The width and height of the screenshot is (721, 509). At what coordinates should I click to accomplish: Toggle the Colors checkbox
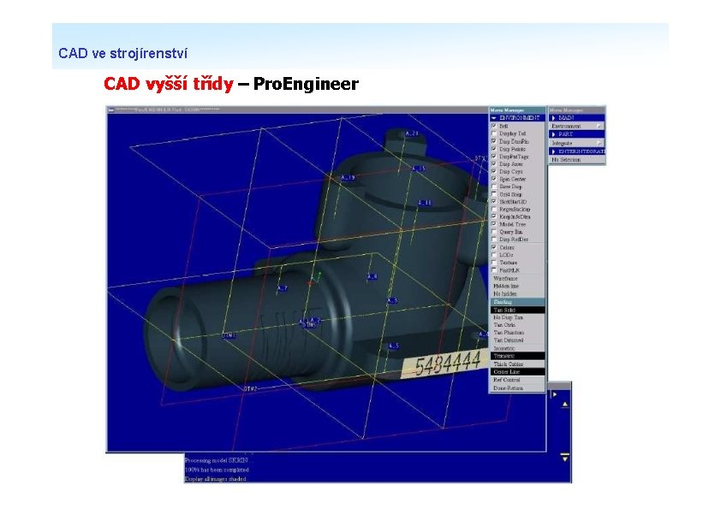pos(494,247)
